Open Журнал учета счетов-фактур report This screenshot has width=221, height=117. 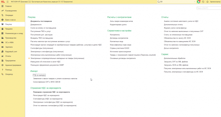coord(175,28)
